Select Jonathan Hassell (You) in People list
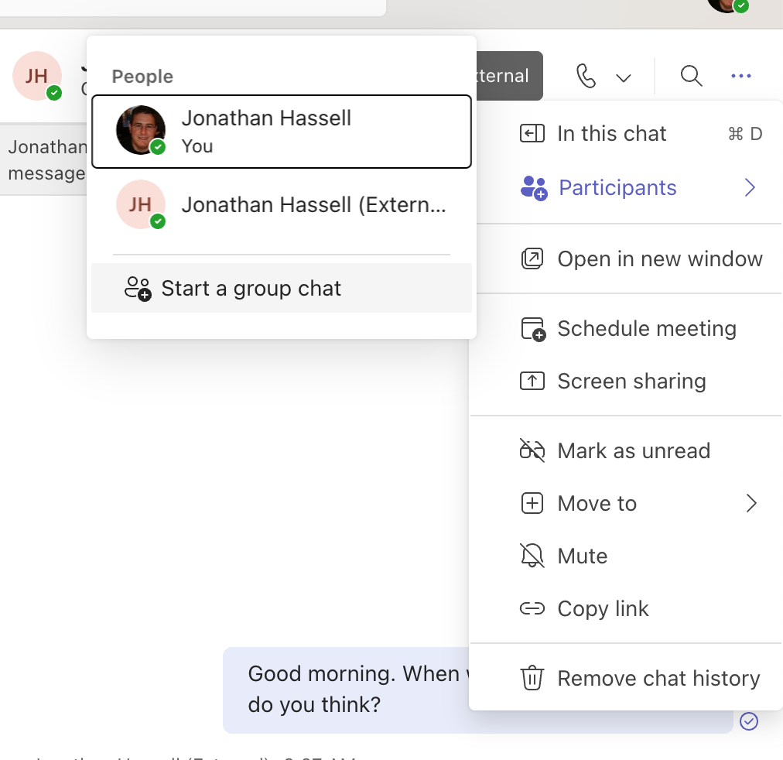Image resolution: width=783 pixels, height=760 pixels. coord(282,132)
